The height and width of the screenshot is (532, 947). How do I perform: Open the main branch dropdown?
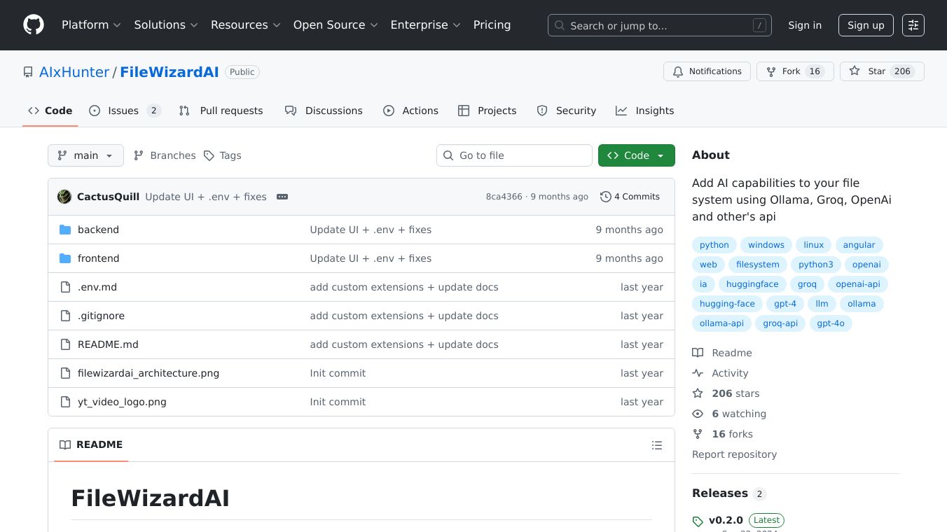[x=85, y=155]
